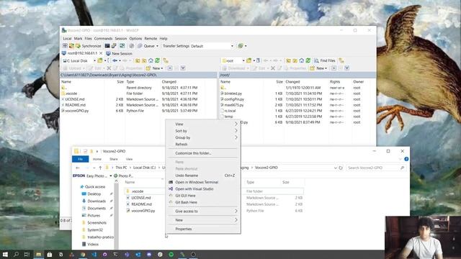Toggle the local directory tree icon
Screen dimensions: 461x259
point(166,60)
